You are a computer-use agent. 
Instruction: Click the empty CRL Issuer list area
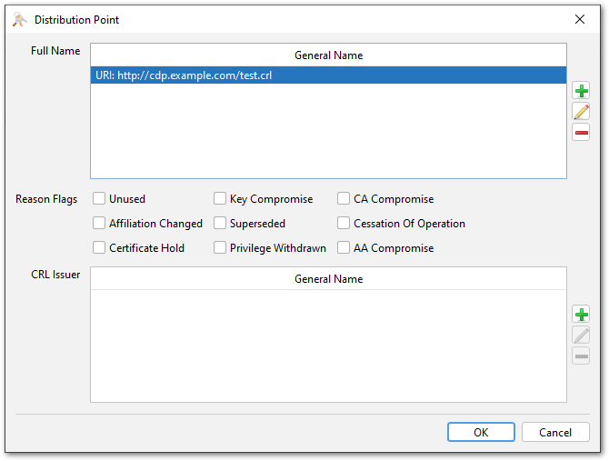click(x=327, y=346)
